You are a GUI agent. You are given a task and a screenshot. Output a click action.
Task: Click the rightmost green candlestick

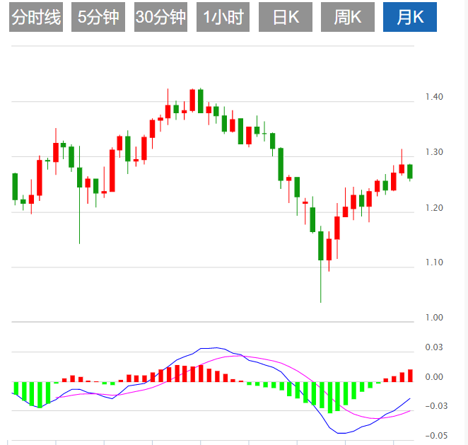(410, 171)
